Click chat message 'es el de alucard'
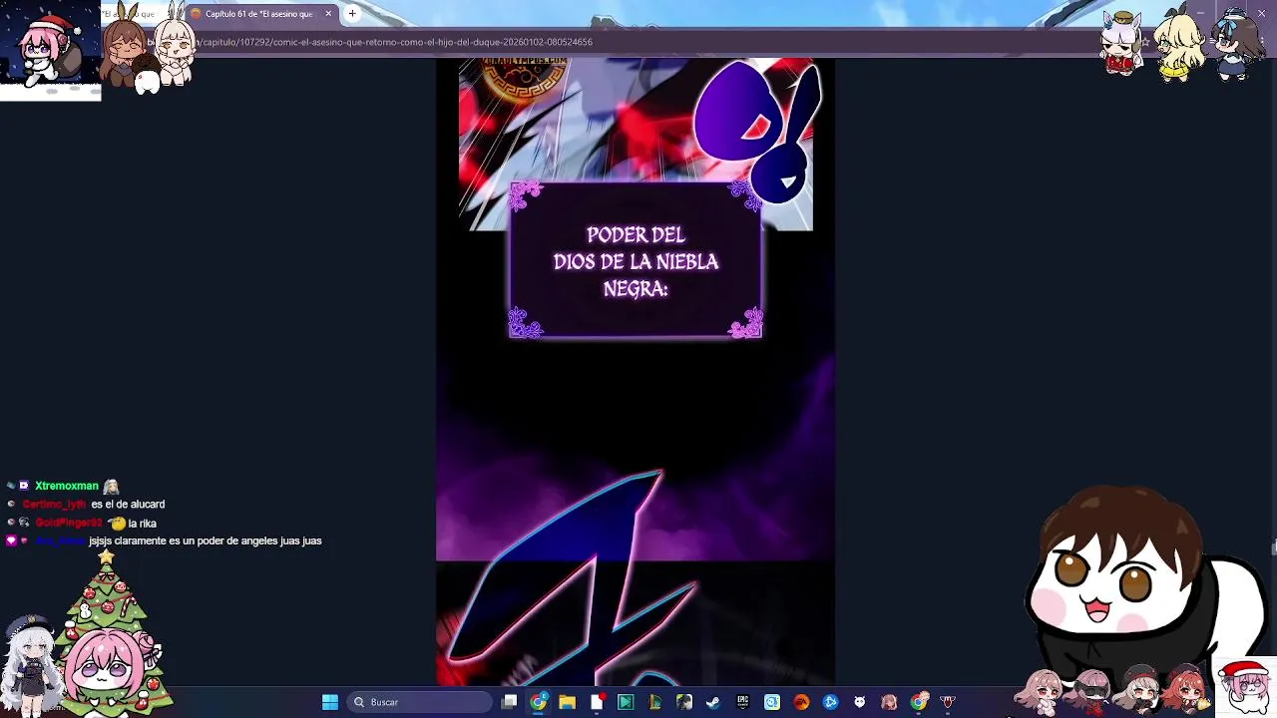Viewport: 1277px width, 718px height. pyautogui.click(x=128, y=505)
